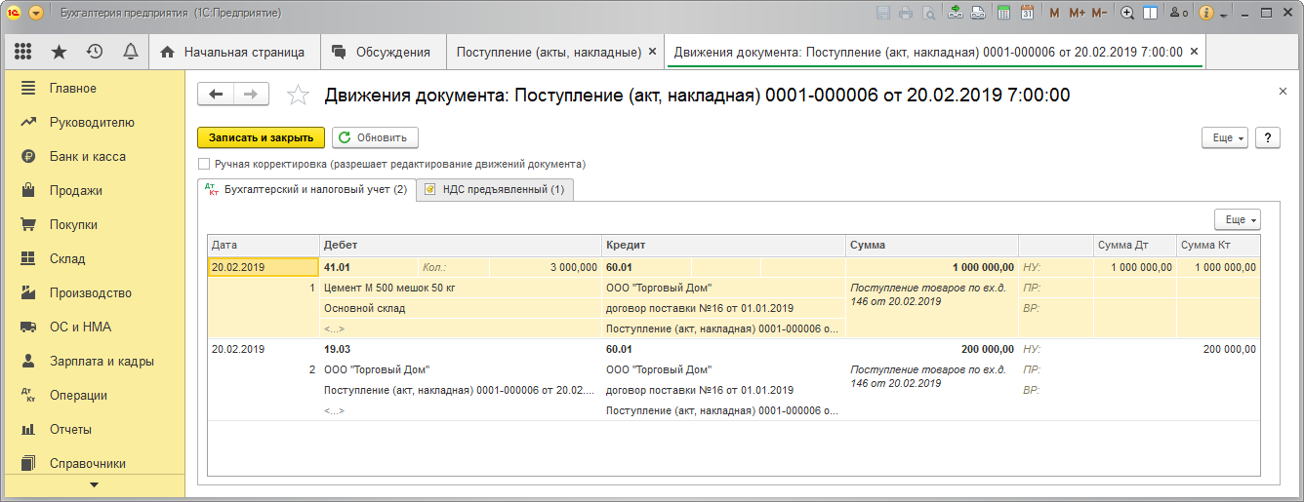Open the Продажи section in sidebar

(76, 190)
